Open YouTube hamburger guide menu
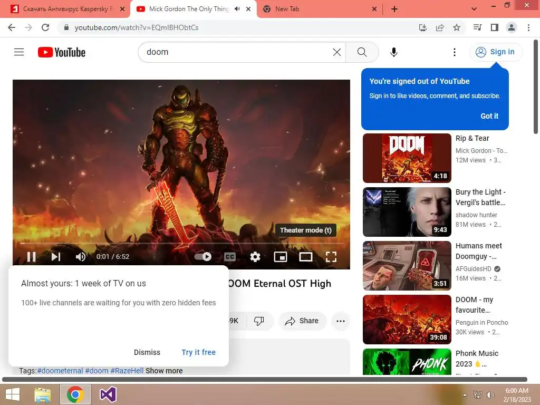Viewport: 540px width, 405px height. [19, 52]
